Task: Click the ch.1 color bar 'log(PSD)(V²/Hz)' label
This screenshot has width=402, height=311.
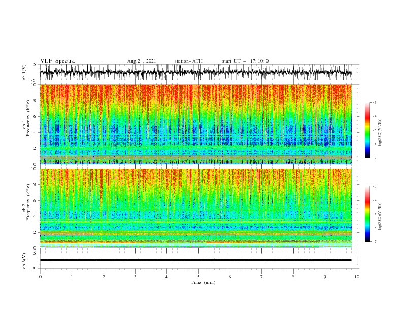Action: (380, 133)
